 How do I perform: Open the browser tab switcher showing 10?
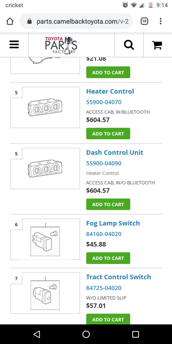click(x=144, y=21)
